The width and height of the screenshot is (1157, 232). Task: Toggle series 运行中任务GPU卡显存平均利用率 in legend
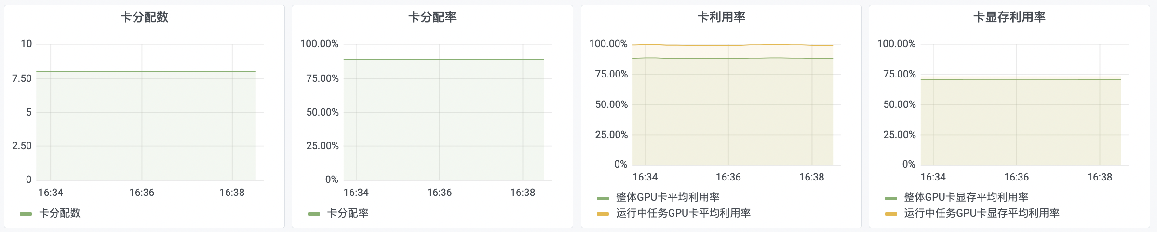coord(982,213)
